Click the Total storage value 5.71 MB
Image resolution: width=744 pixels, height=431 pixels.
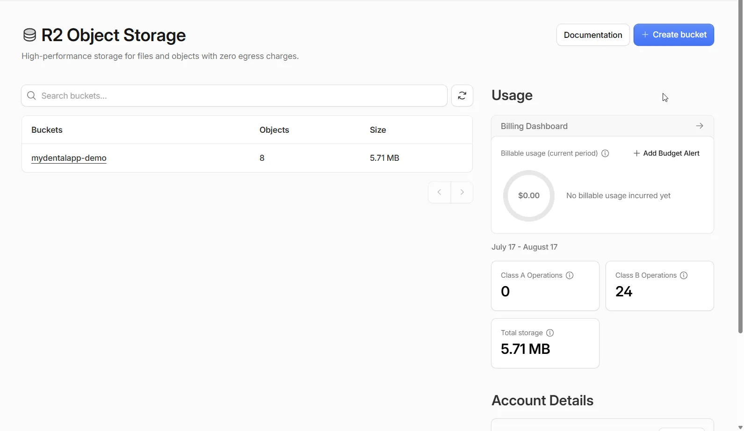coord(525,349)
